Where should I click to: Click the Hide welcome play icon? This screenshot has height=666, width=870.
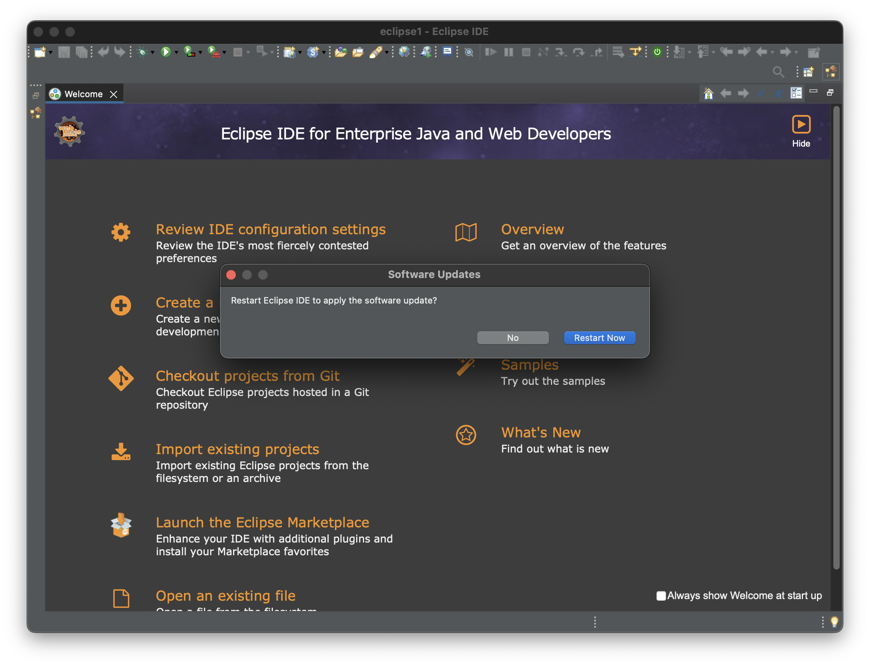tap(801, 125)
